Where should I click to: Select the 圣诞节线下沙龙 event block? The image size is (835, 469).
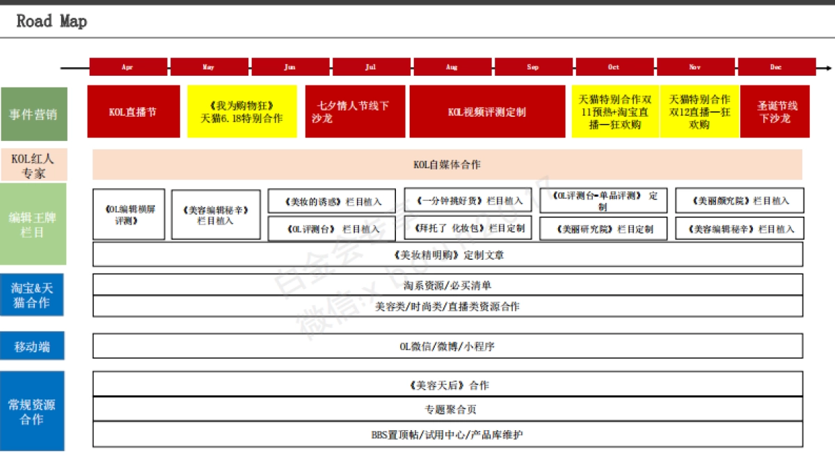tap(774, 112)
